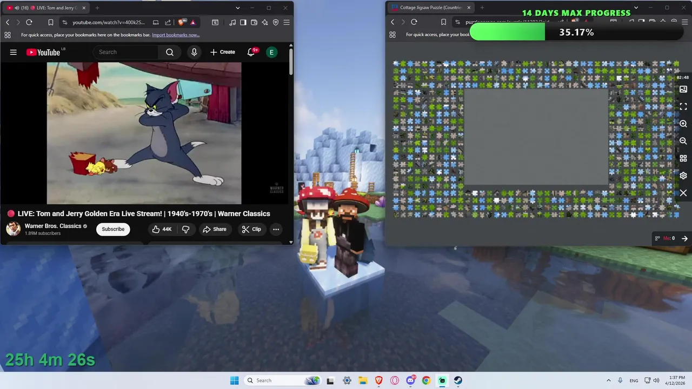The height and width of the screenshot is (389, 692).
Task: Start voice search with the microphone icon
Action: 194,52
